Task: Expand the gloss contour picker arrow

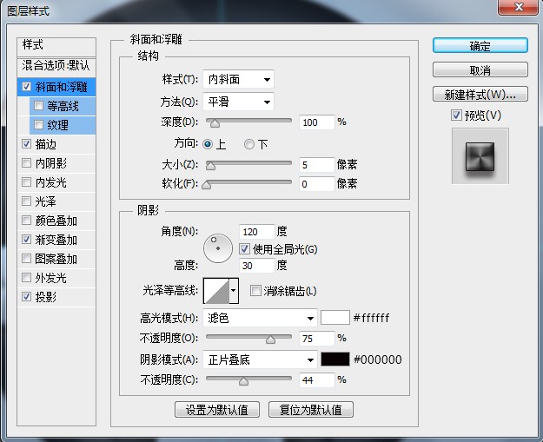Action: [234, 291]
